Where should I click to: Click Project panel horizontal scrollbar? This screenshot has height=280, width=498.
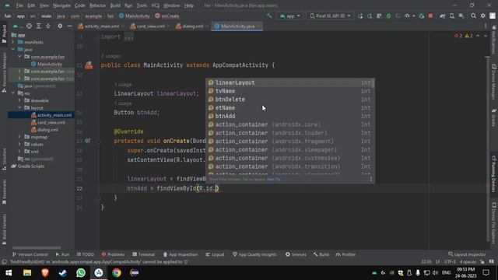[x=37, y=247]
